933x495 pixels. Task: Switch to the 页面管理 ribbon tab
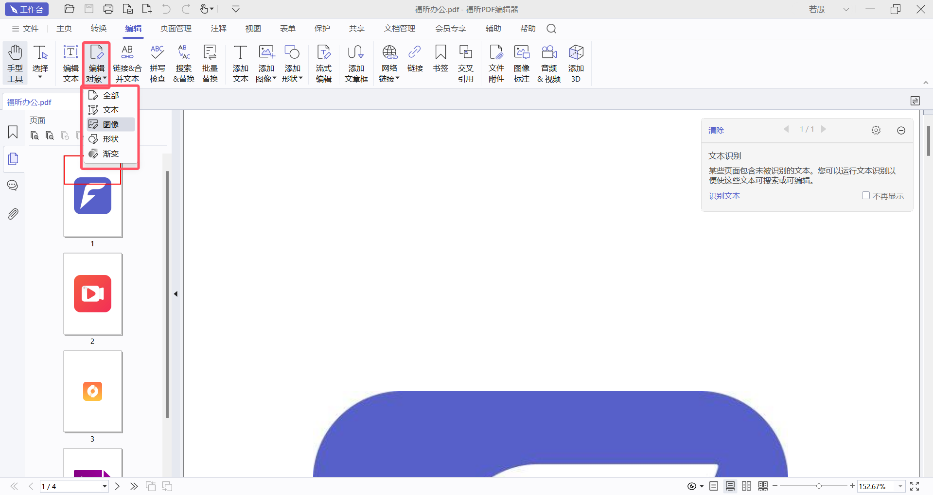click(176, 29)
